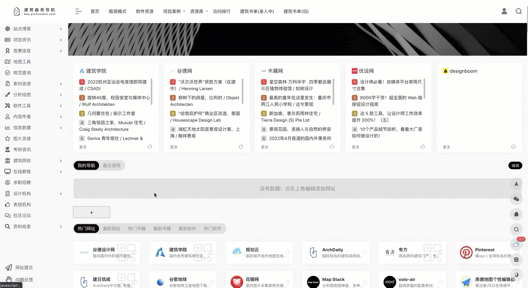Switch to the 最新书籍 tab
Image resolution: width=528 pixels, height=288 pixels.
point(162,229)
